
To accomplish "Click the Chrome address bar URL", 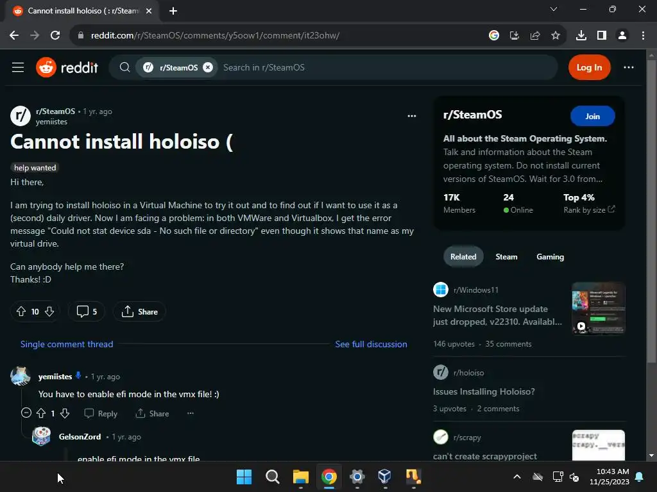I will pyautogui.click(x=215, y=36).
